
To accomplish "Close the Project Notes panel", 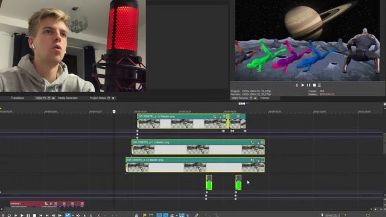I will tap(113, 98).
